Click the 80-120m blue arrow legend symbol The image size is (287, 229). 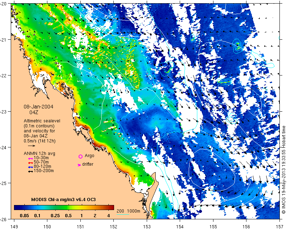point(30,167)
